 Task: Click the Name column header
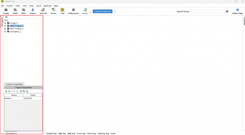click(14, 95)
